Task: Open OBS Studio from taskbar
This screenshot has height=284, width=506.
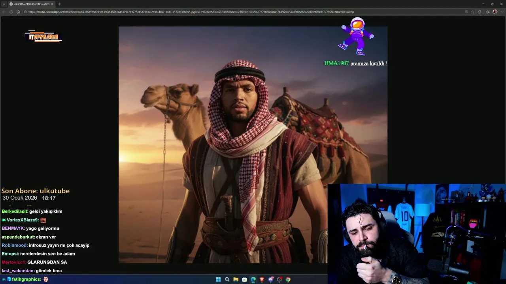Action: coord(279,279)
